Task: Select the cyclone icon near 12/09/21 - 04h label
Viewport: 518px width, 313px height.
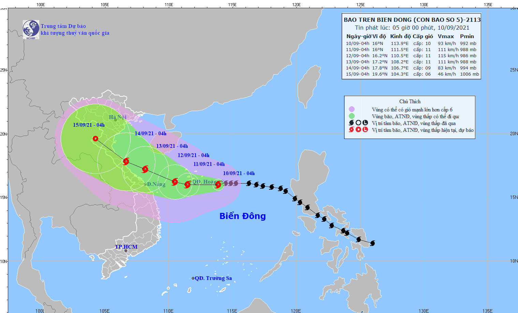Action: 175,182
